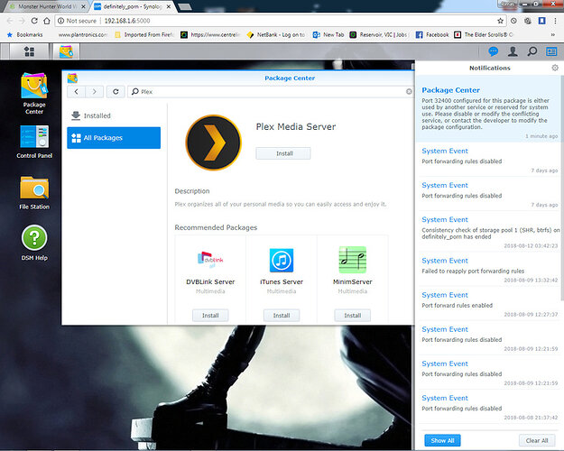Open Port forward rules enabled event

tap(488, 304)
